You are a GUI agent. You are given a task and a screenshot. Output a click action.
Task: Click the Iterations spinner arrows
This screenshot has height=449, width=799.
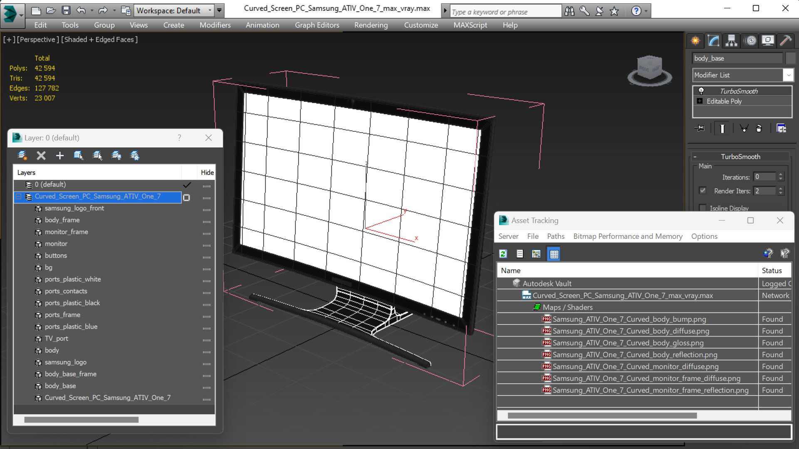[781, 177]
